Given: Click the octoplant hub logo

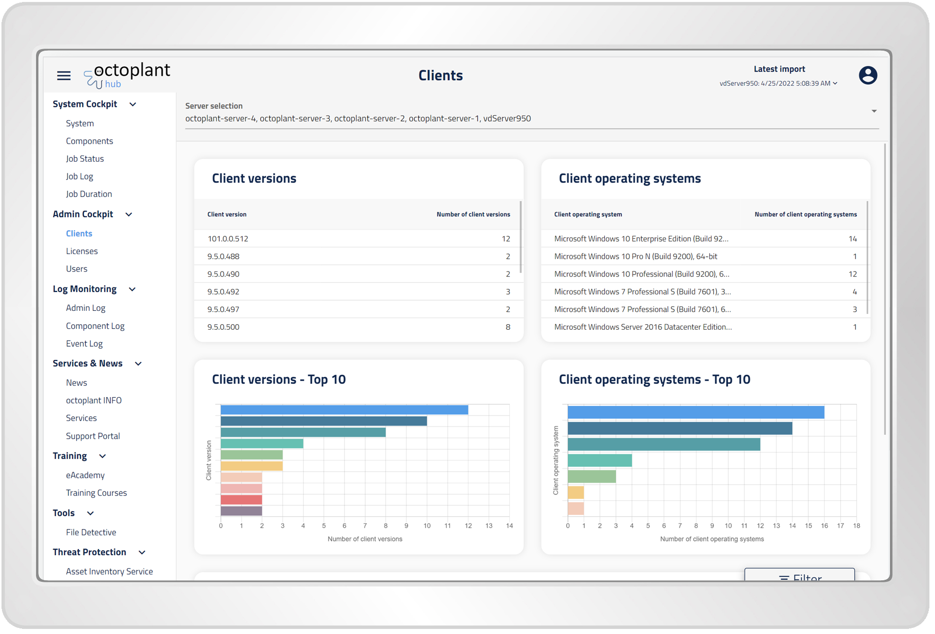Looking at the screenshot, I should pyautogui.click(x=128, y=75).
